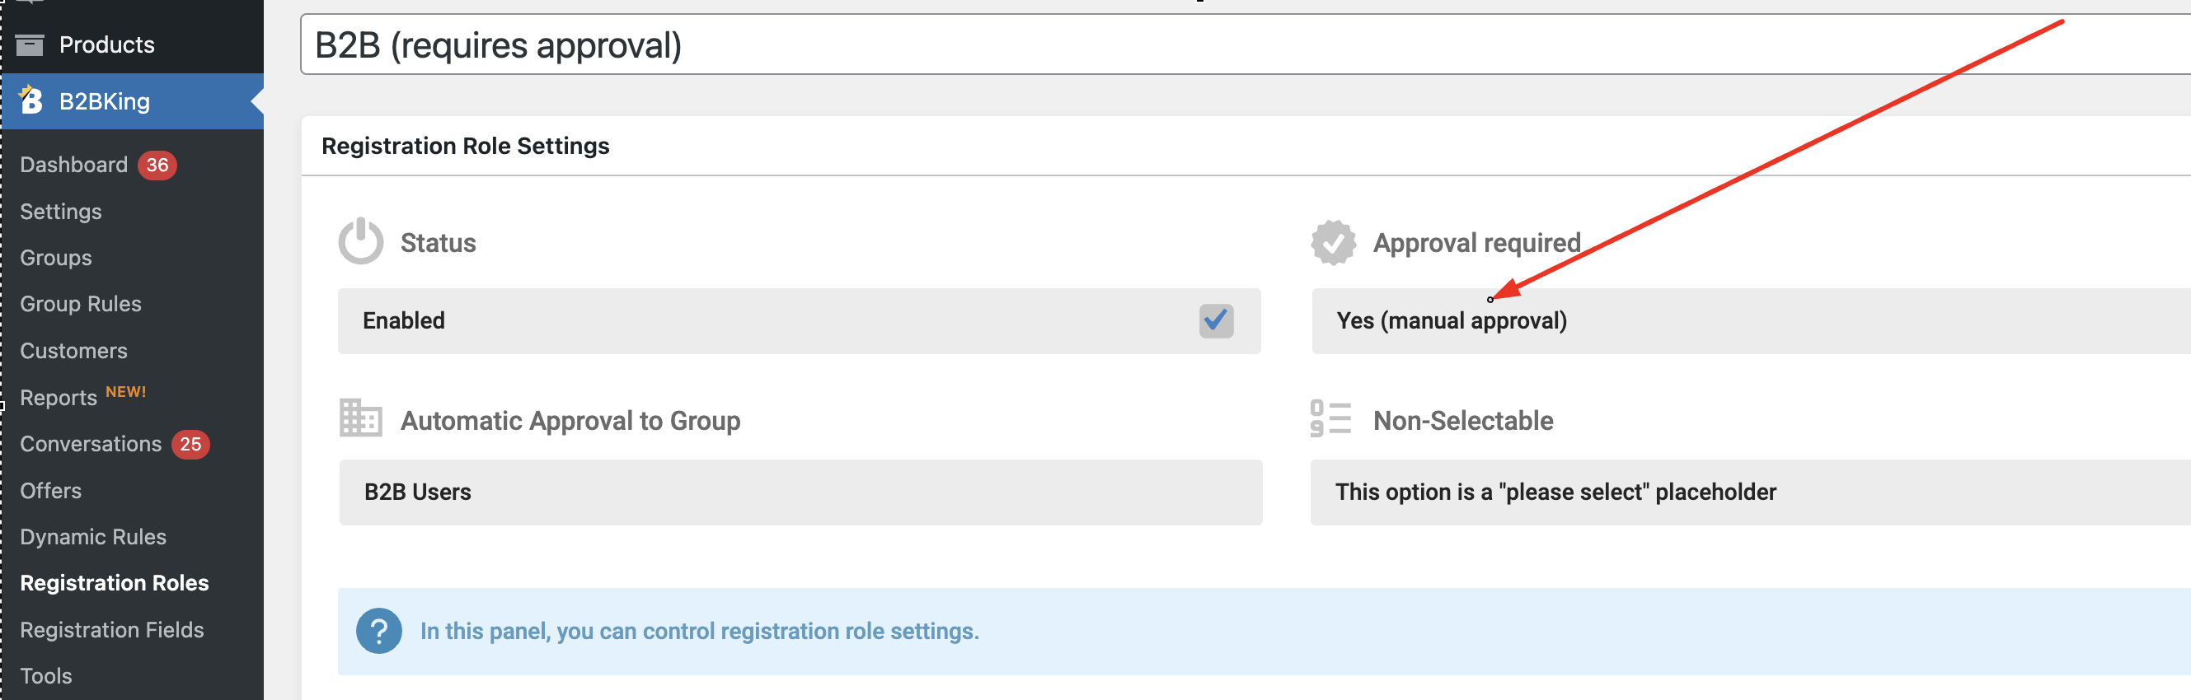Click the Automatic Approval to Group building icon
Viewport: 2191px width, 700px height.
360,418
